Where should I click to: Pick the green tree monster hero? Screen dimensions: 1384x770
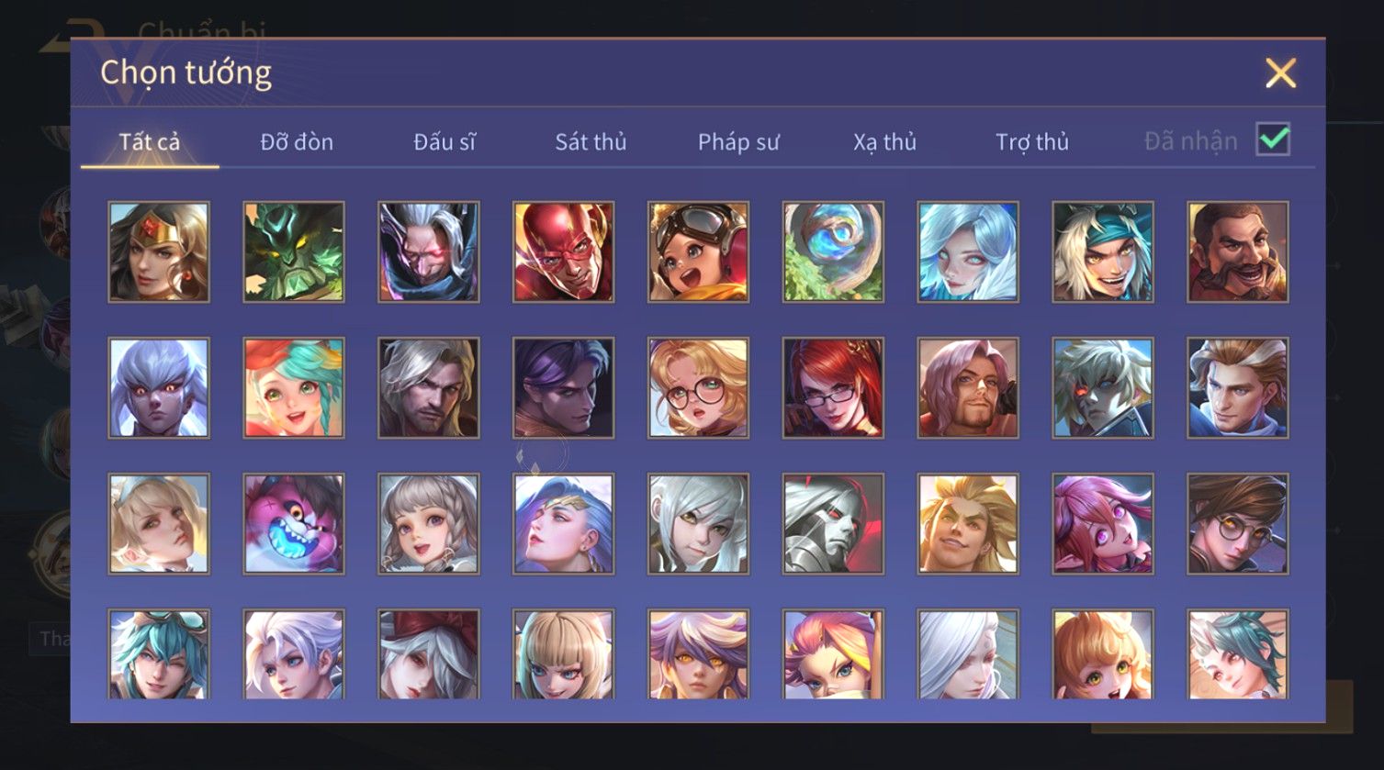pos(294,251)
